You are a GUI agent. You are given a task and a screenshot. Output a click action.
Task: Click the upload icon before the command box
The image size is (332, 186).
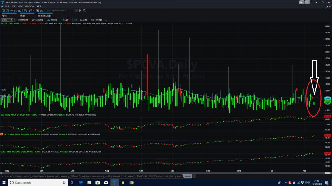(41, 11)
